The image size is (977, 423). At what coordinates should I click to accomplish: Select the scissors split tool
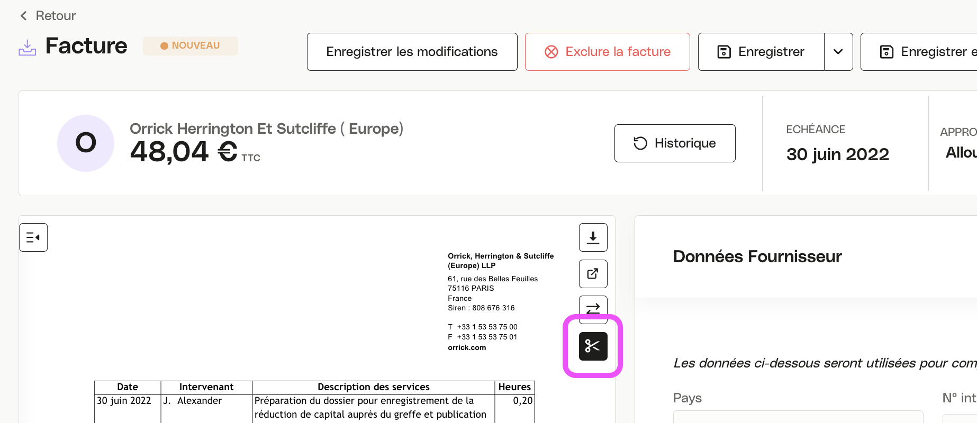pos(593,346)
